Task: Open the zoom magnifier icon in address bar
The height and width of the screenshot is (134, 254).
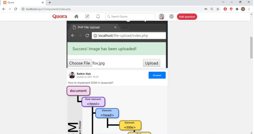Action: 212,9
